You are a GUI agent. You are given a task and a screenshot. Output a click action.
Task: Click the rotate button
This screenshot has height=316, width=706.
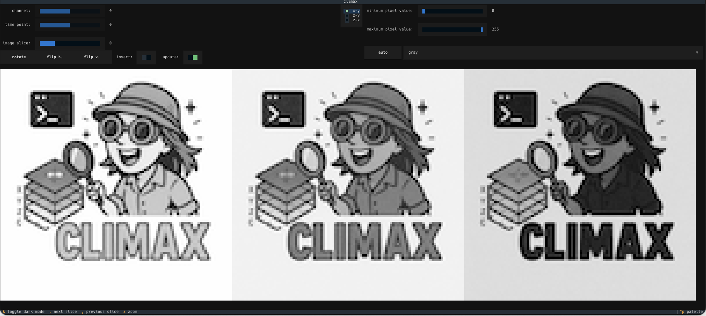[x=19, y=57]
